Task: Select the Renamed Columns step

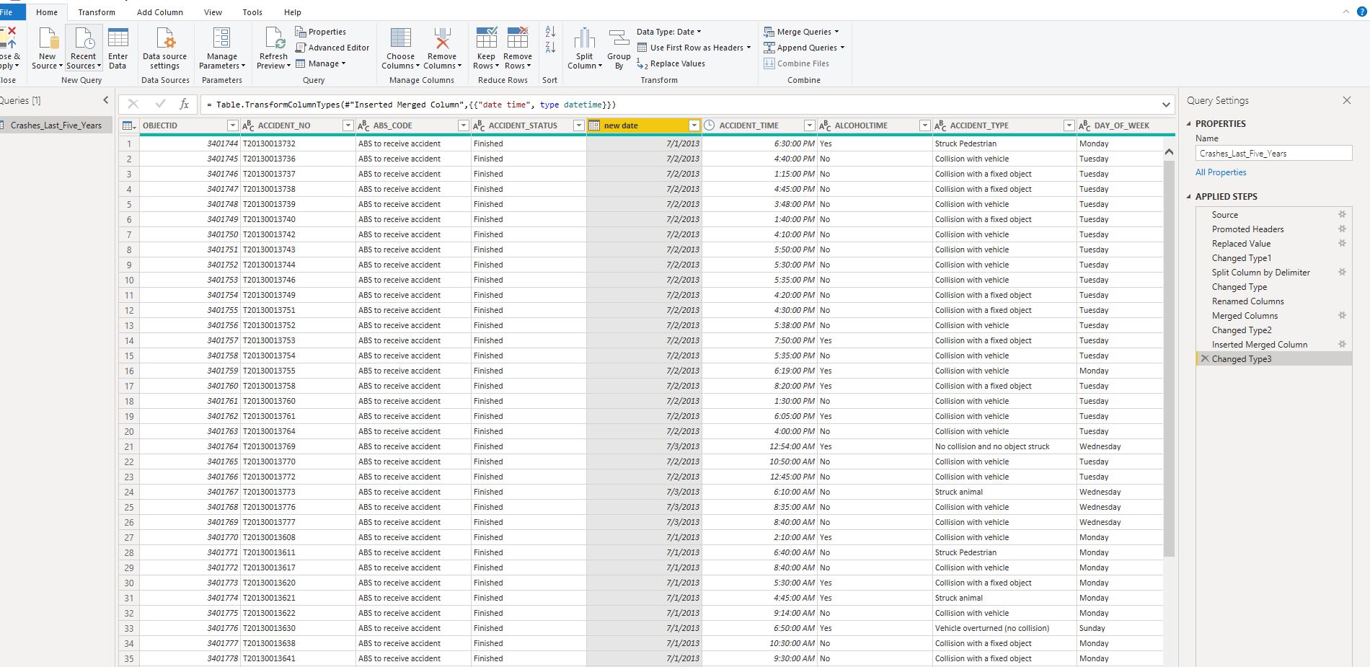Action: (1247, 301)
